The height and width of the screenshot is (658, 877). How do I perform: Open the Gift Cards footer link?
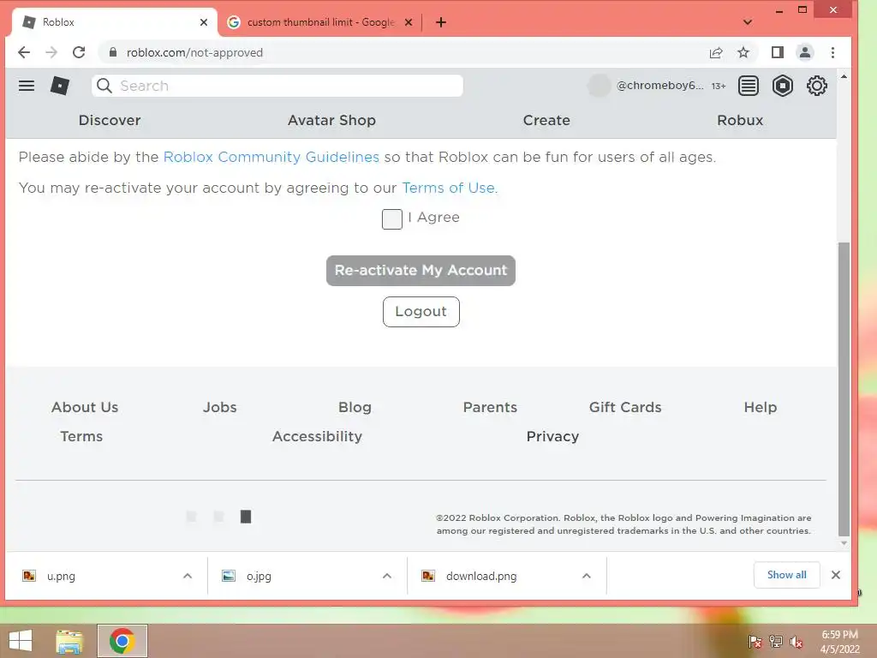(x=625, y=407)
